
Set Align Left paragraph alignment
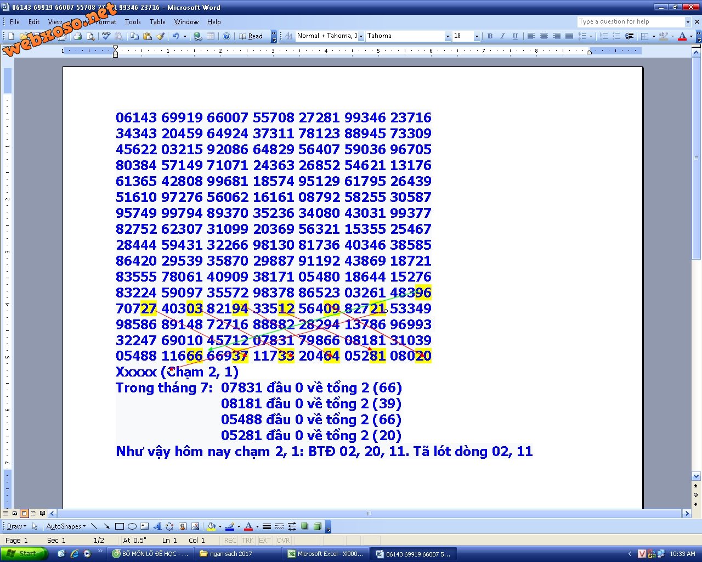[531, 36]
